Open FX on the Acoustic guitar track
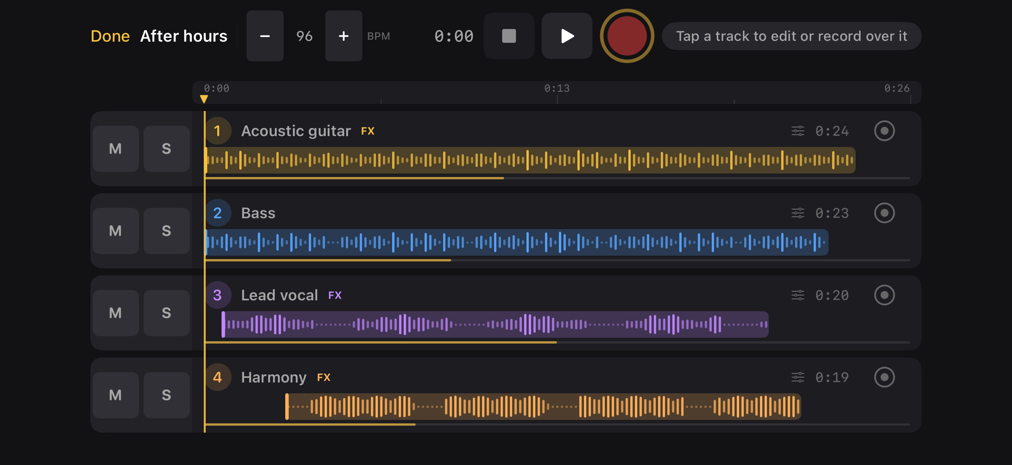The image size is (1012, 465). click(x=368, y=131)
